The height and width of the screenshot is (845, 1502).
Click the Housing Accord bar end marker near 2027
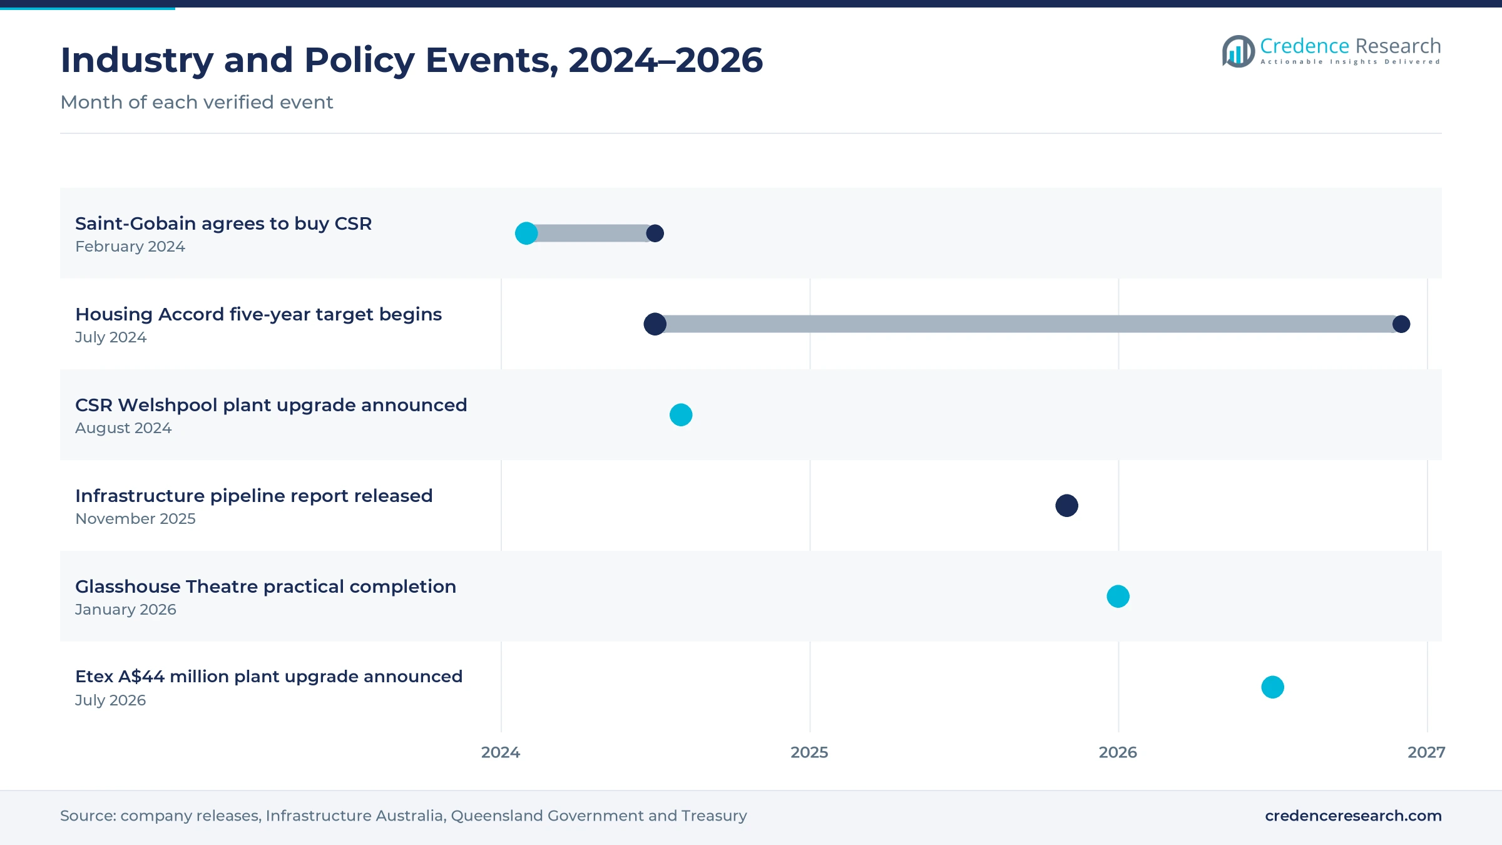[x=1401, y=324]
